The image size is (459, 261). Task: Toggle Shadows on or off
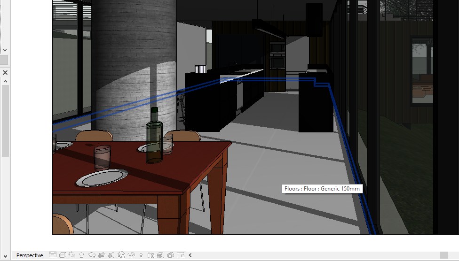coord(82,255)
